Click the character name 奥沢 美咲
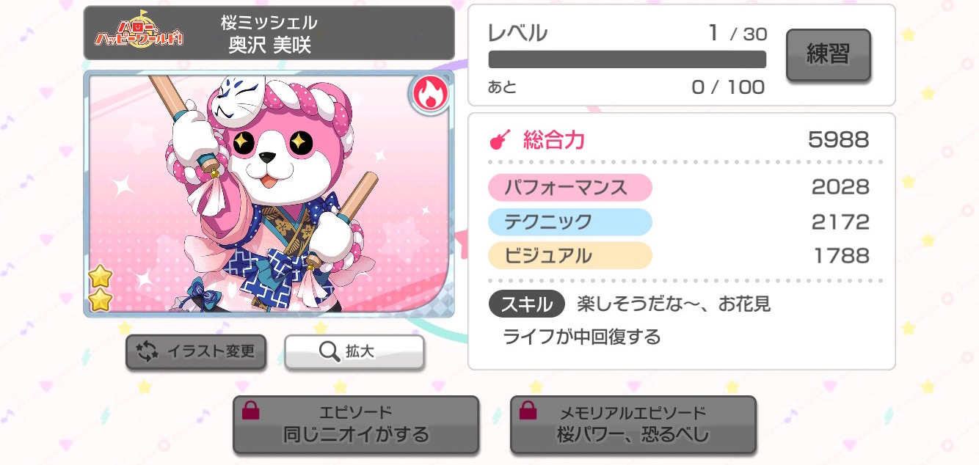 coord(269,45)
